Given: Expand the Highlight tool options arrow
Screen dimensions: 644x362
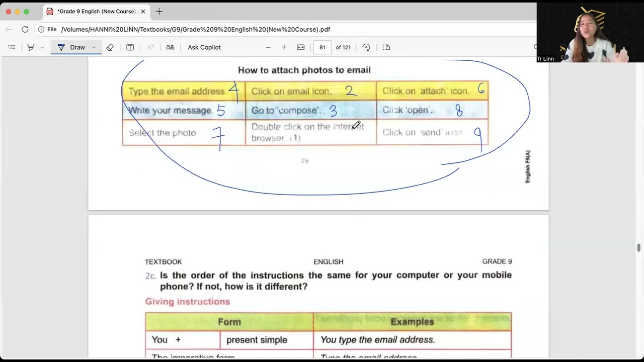Looking at the screenshot, I should click(42, 47).
